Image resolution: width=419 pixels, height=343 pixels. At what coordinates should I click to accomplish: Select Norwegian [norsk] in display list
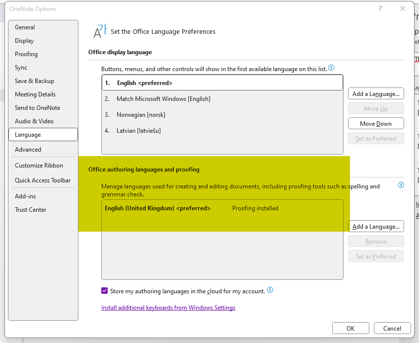(222, 115)
